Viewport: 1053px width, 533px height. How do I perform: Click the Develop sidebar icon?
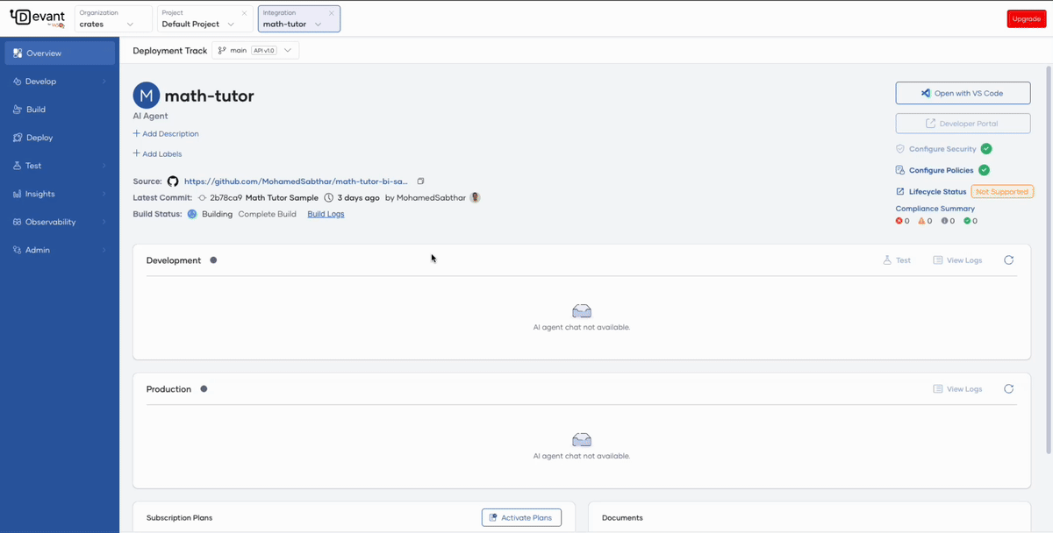click(x=18, y=82)
